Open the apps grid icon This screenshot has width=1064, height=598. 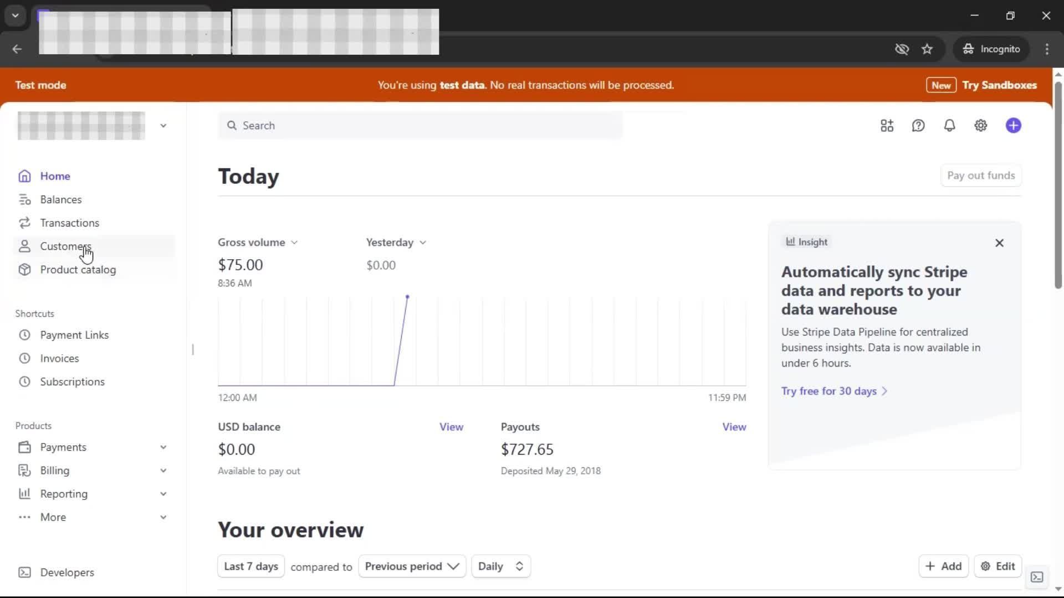click(x=887, y=126)
